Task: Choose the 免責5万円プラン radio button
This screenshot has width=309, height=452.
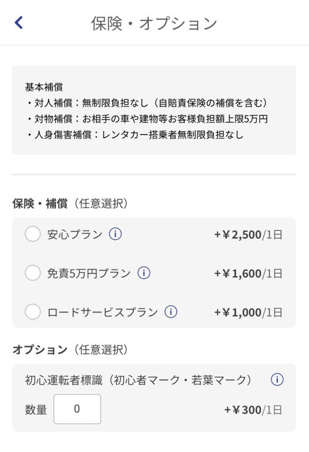Action: pos(33,273)
